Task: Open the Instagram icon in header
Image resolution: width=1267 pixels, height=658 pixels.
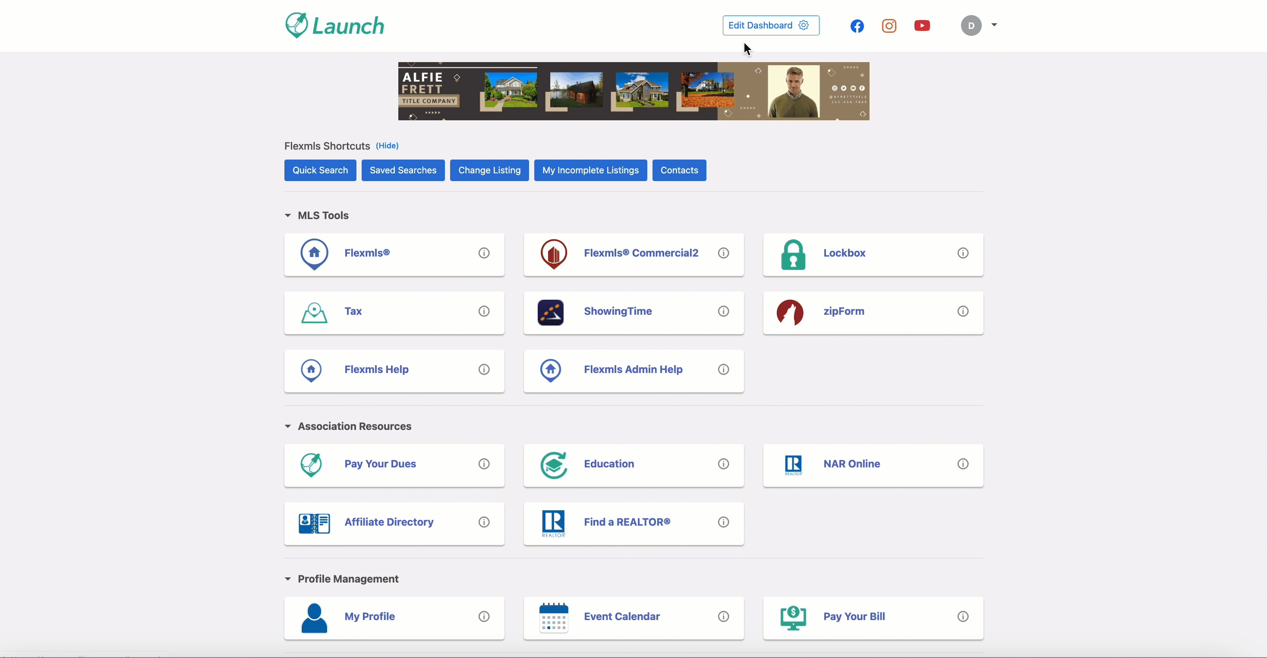Action: [x=889, y=25]
